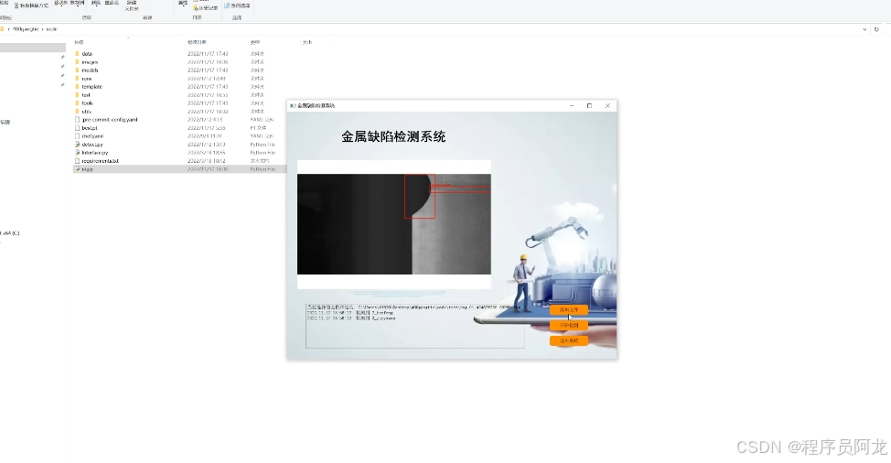Image resolution: width=891 pixels, height=463 pixels.
Task: Open the 移动到 ribbon dropdown
Action: [x=59, y=3]
